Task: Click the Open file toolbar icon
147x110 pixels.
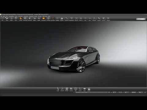Action: tap(7, 19)
